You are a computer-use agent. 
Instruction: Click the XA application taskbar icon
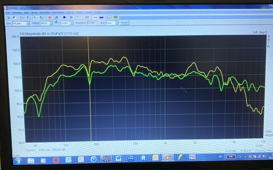(106, 159)
